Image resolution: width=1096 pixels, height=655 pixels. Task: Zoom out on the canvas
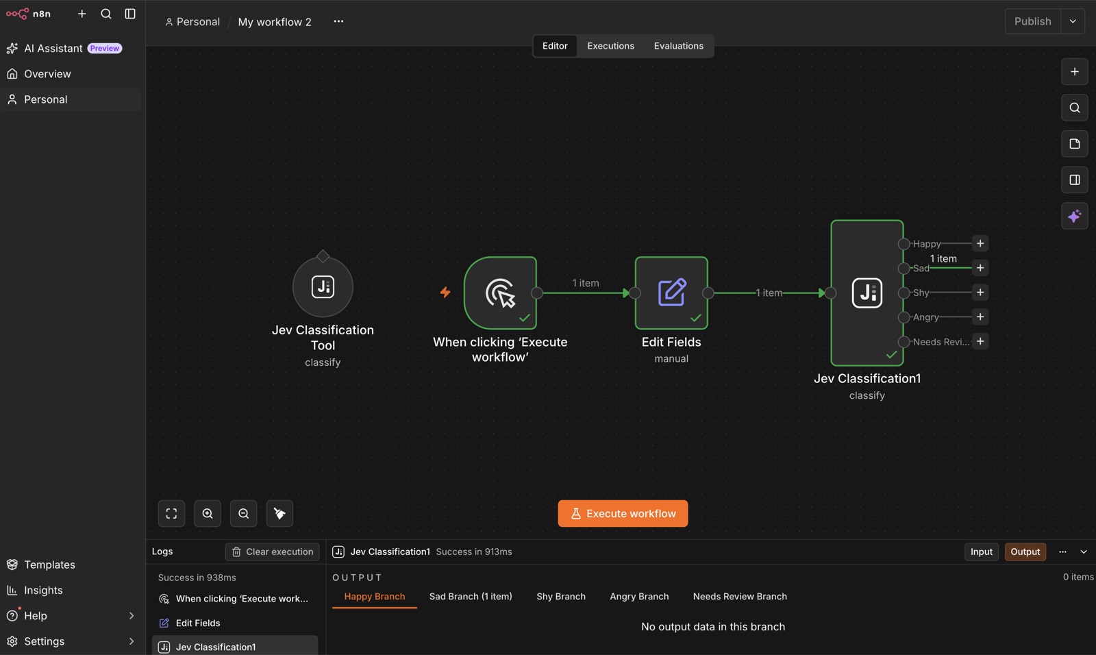coord(243,513)
